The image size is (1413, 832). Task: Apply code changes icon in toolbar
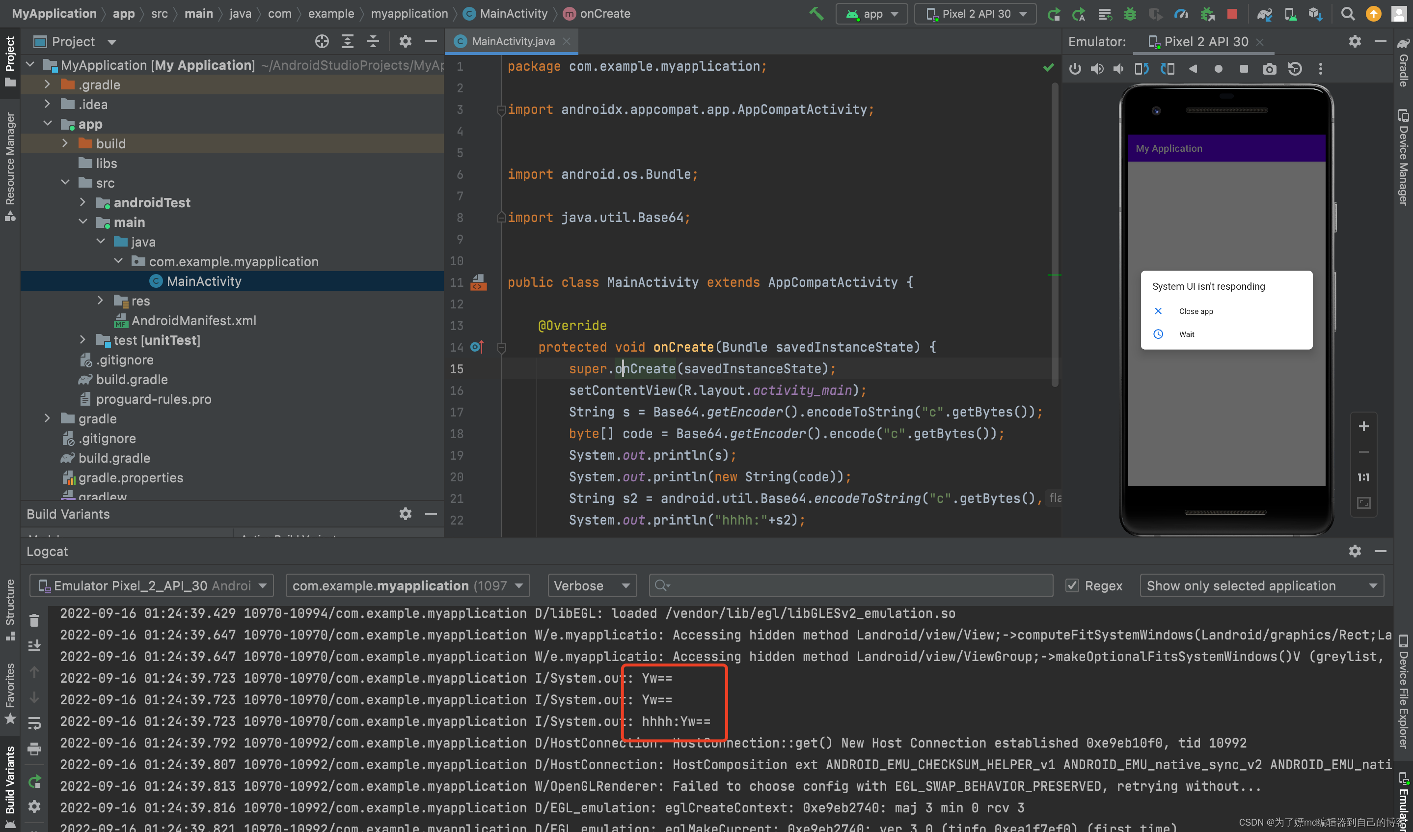(1105, 14)
